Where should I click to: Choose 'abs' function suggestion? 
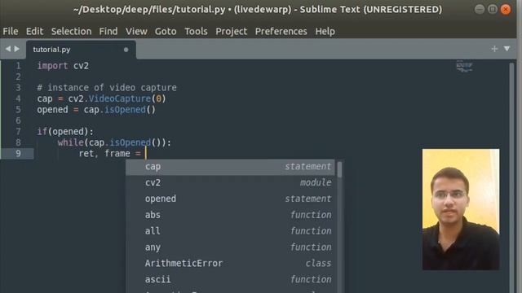[230, 215]
